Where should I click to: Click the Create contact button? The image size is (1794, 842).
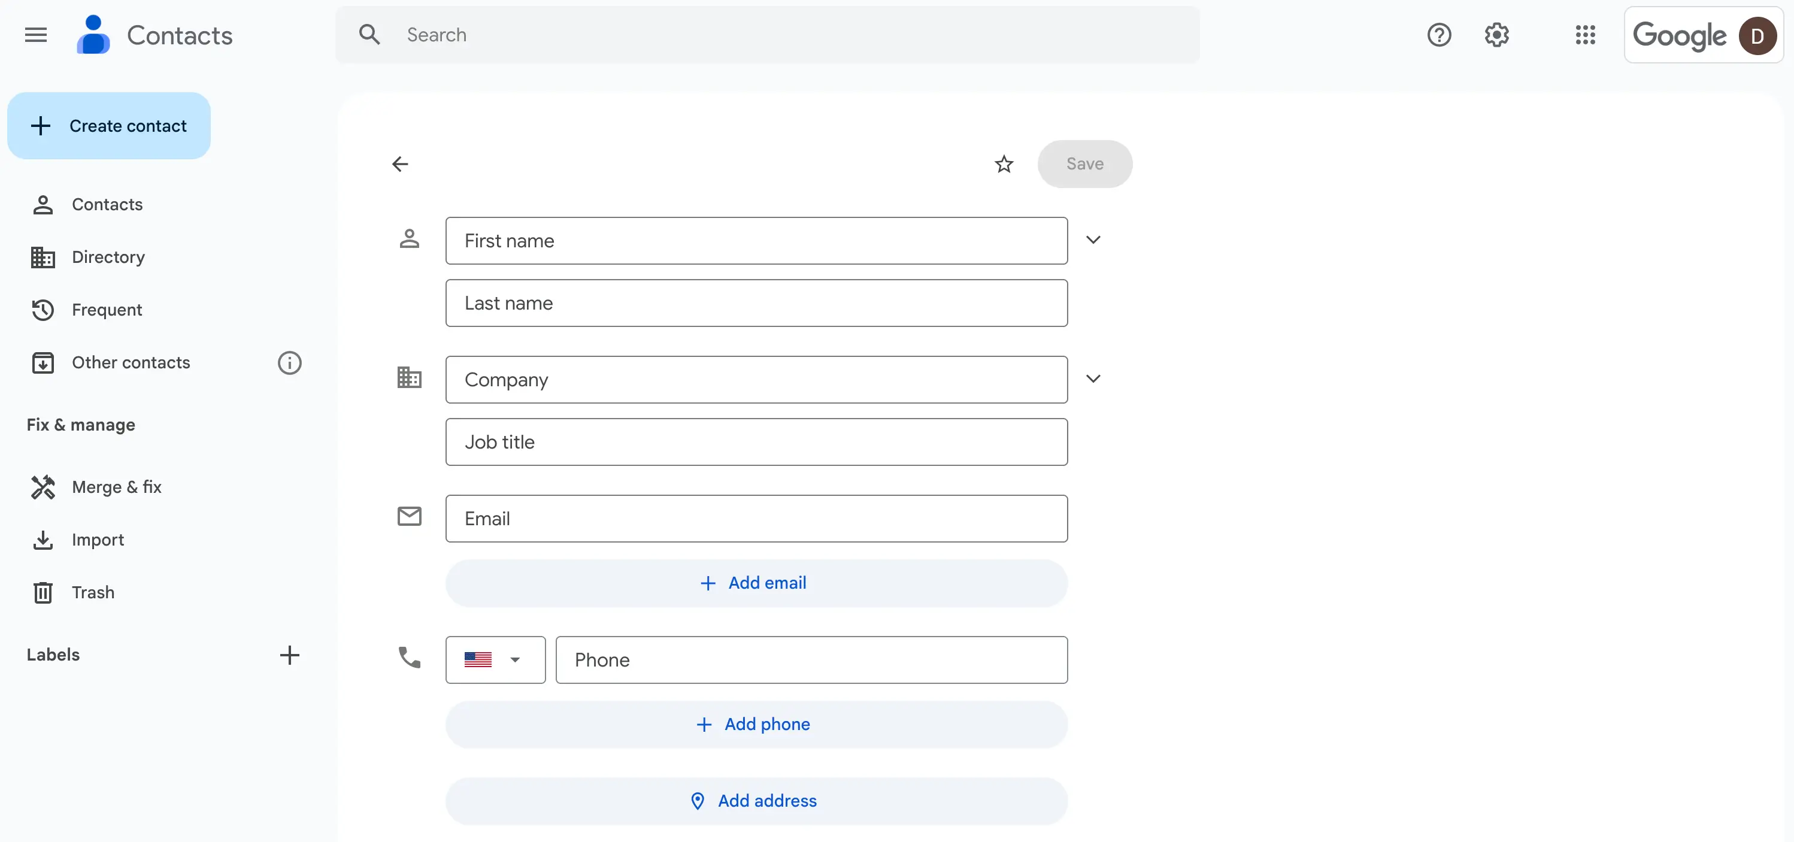click(108, 126)
